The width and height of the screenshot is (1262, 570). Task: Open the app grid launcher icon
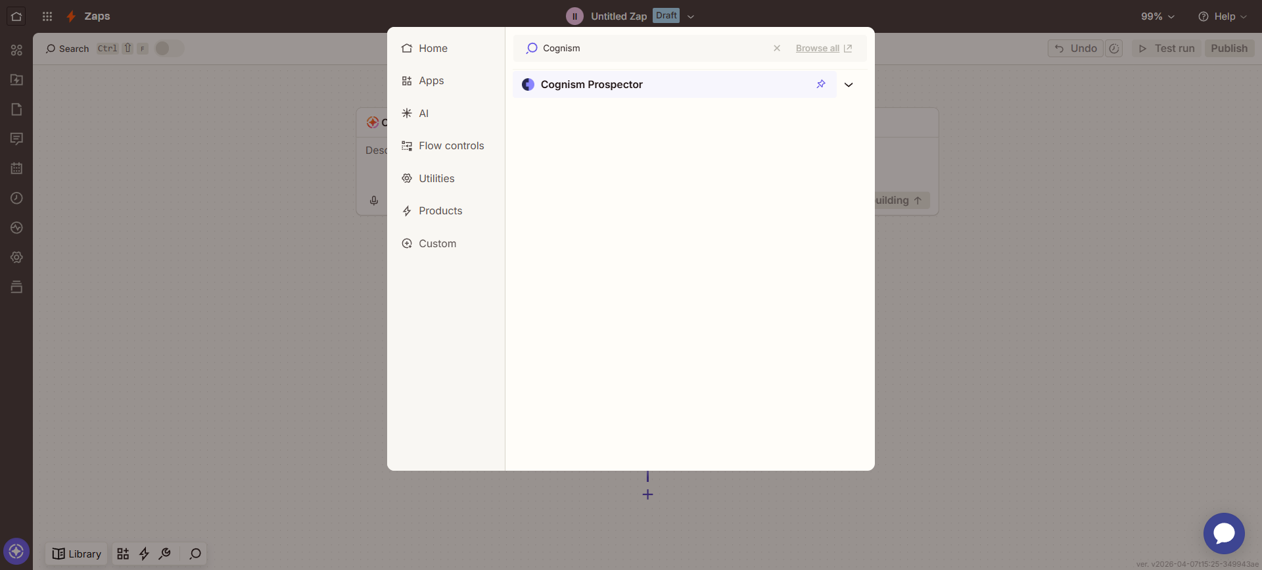click(47, 16)
